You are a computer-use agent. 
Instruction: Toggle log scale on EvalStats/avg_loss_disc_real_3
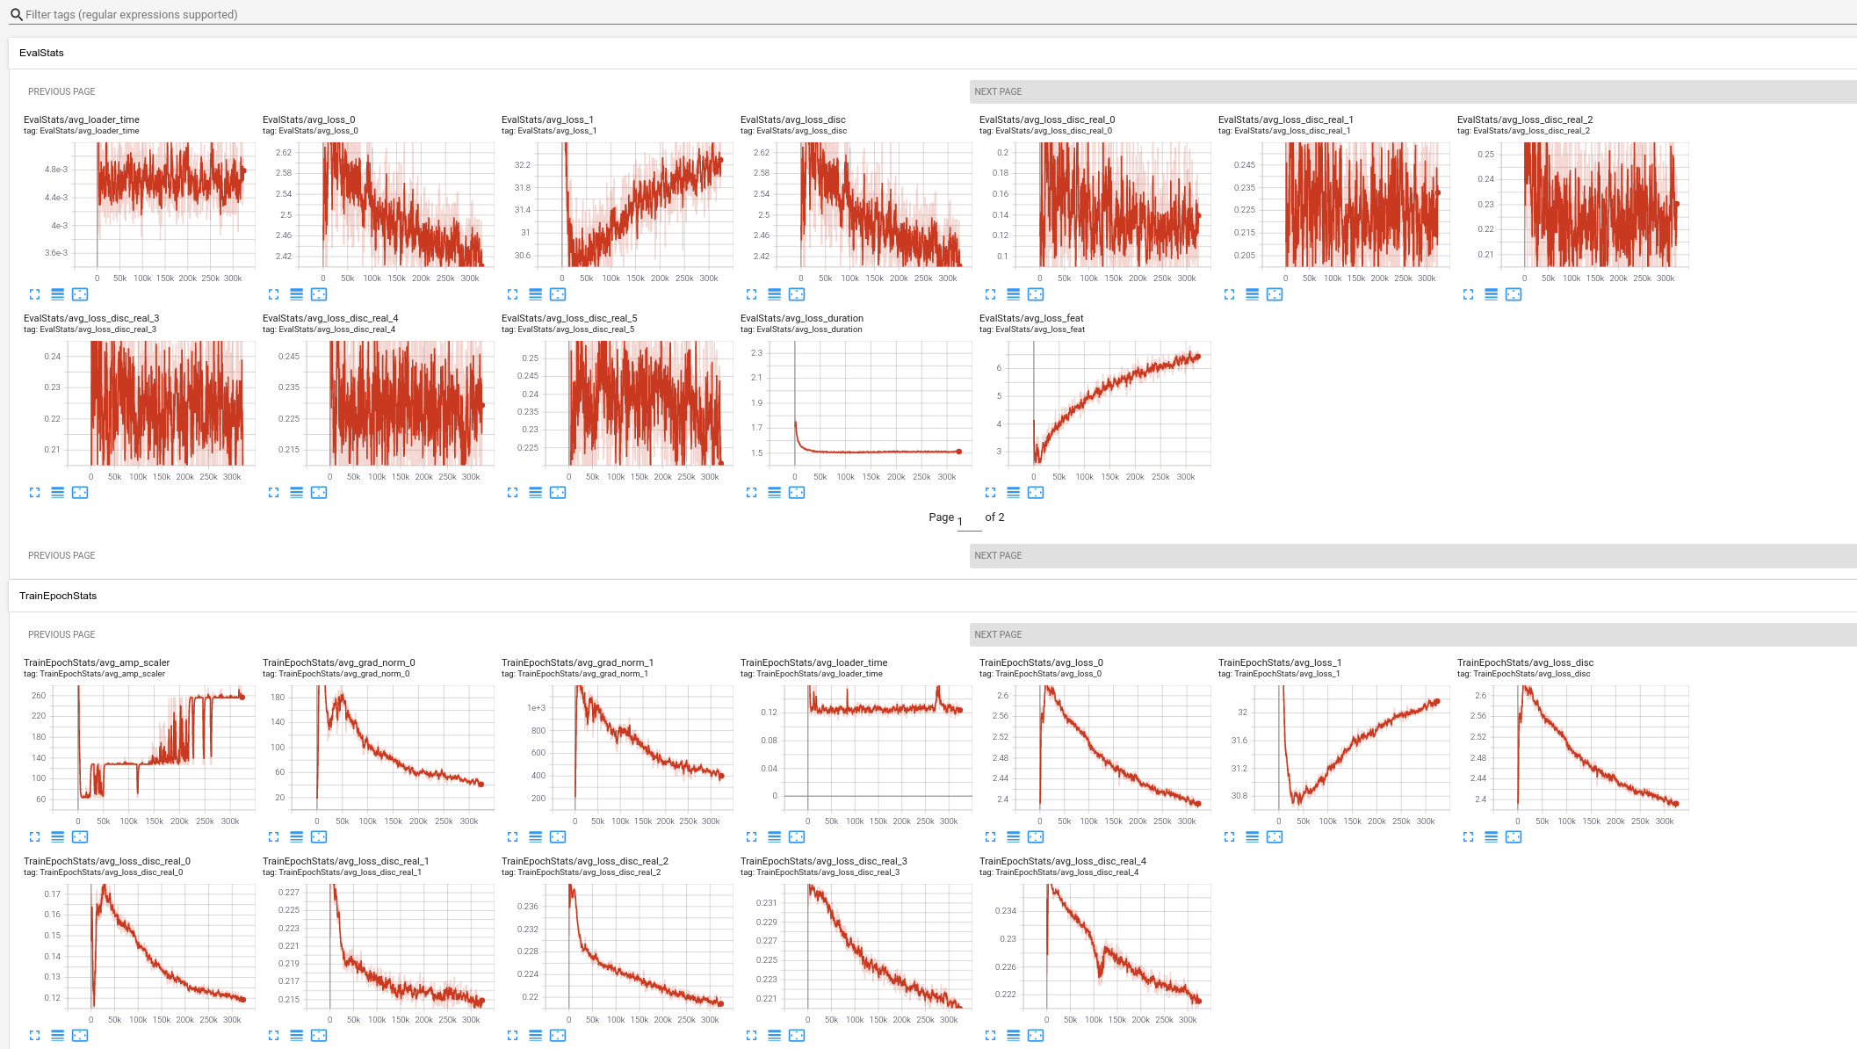click(x=58, y=493)
